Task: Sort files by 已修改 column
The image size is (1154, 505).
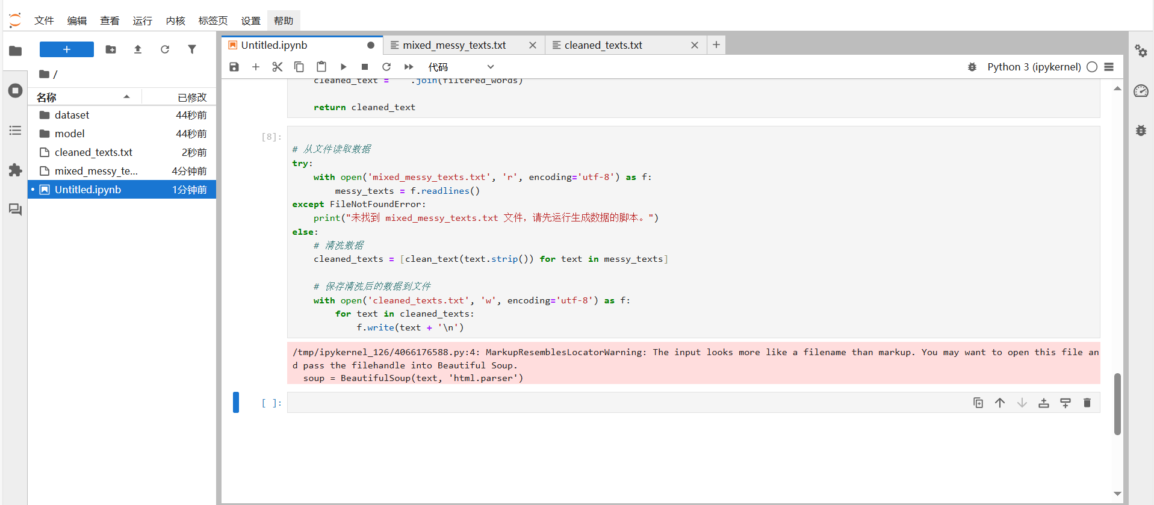Action: tap(179, 97)
